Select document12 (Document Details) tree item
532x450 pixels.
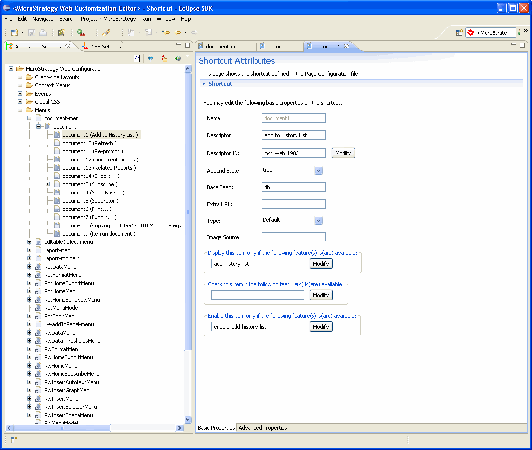pyautogui.click(x=100, y=160)
